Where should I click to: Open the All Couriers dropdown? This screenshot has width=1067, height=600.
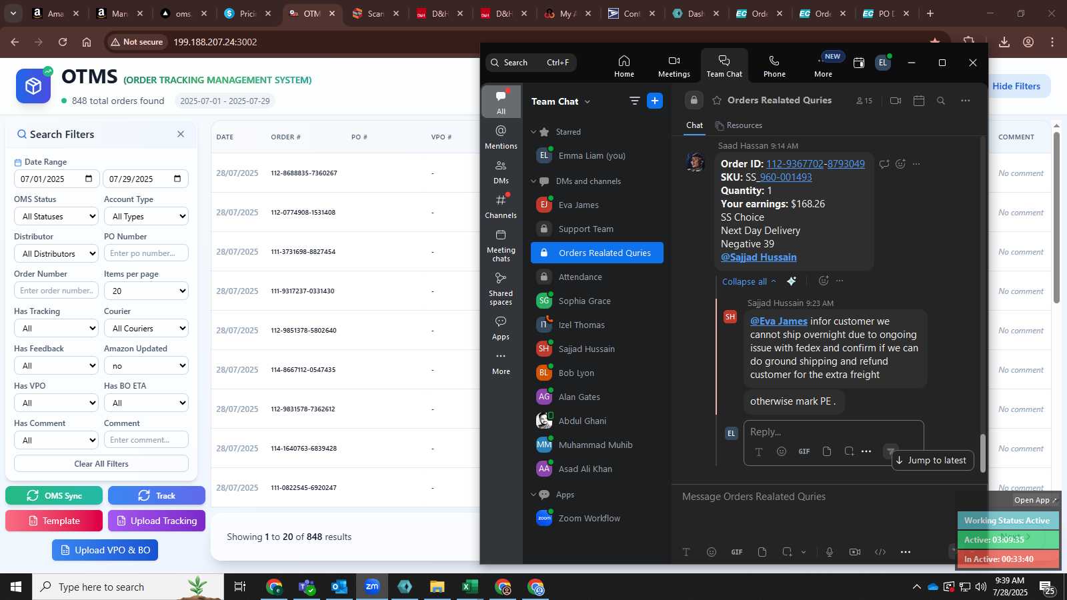click(x=146, y=328)
